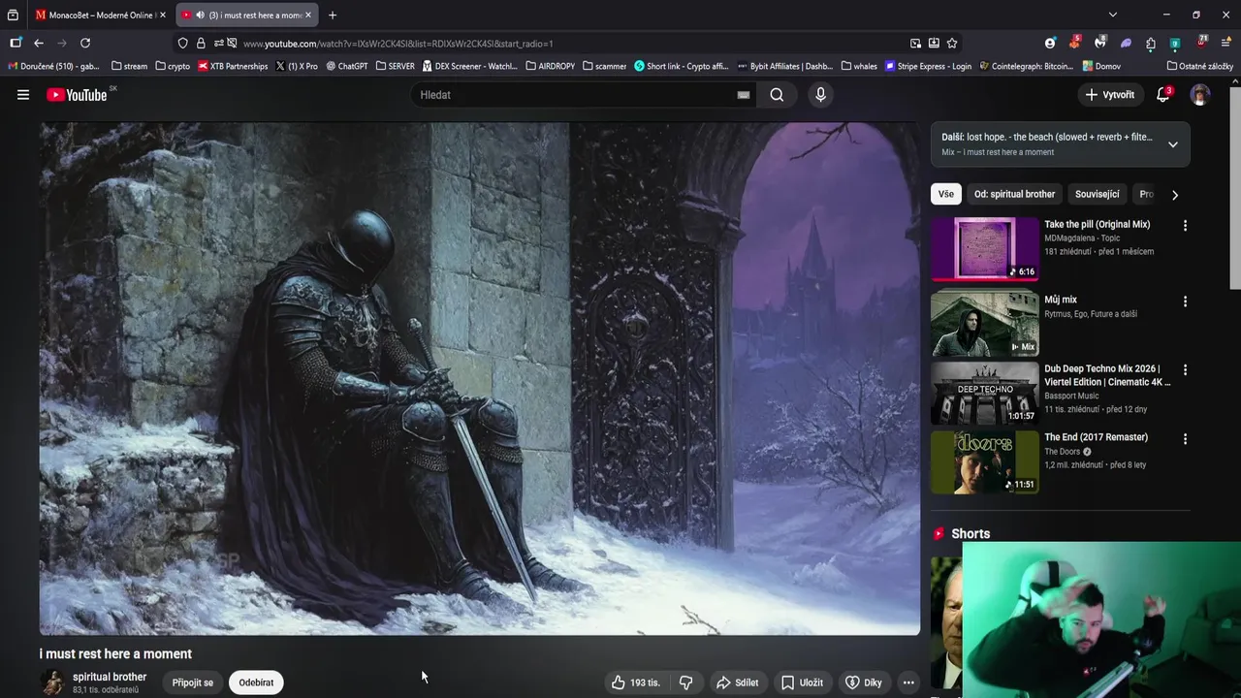Switch to the MonacoBet tab

click(95, 15)
